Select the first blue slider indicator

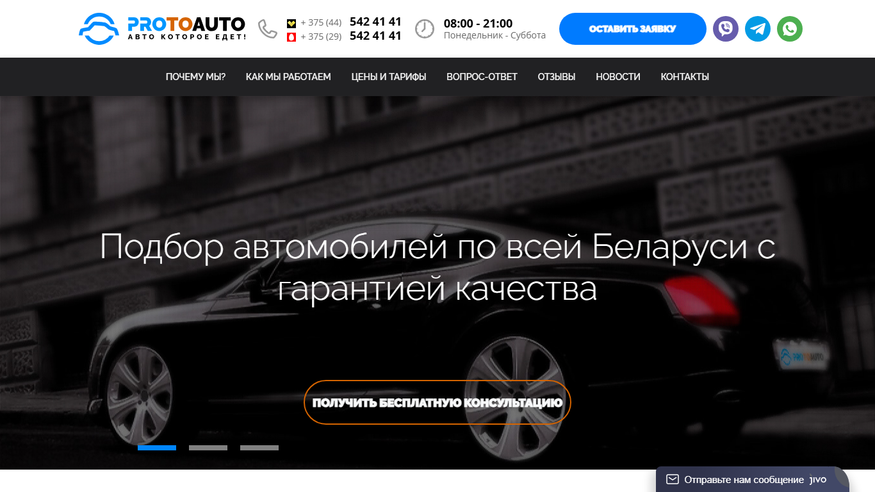157,448
